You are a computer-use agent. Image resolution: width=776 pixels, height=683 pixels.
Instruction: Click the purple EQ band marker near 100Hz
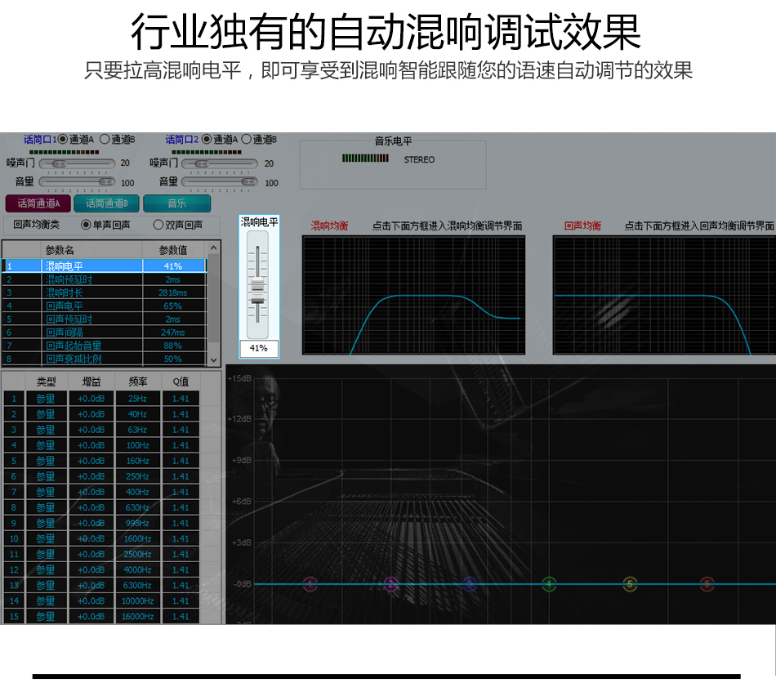coord(391,583)
